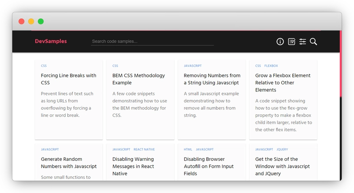The width and height of the screenshot is (354, 193).
Task: Click the page scrollbar thumb at right
Action: 341,64
